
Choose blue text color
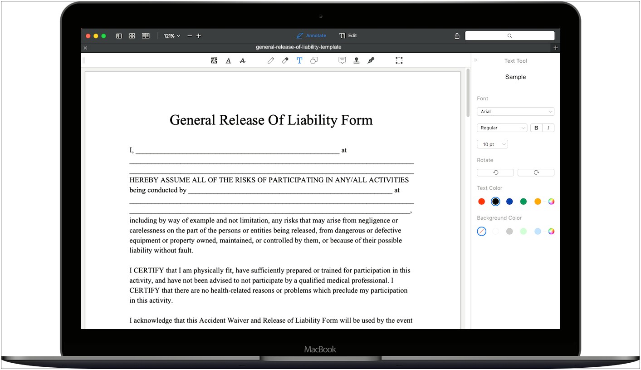[x=509, y=202]
